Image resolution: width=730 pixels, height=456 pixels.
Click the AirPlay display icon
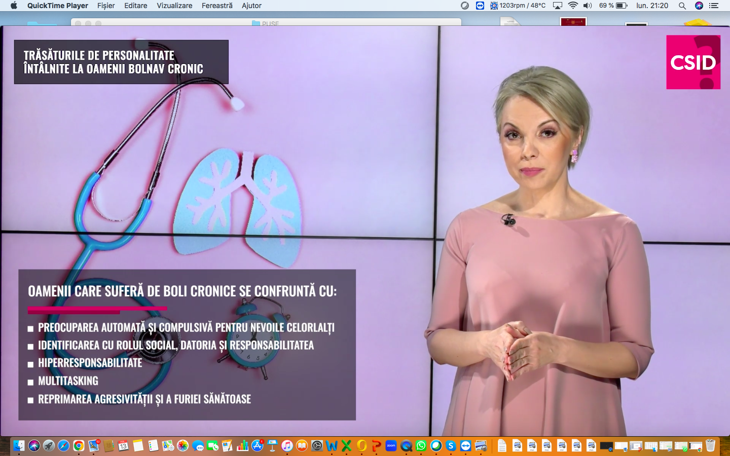558,6
